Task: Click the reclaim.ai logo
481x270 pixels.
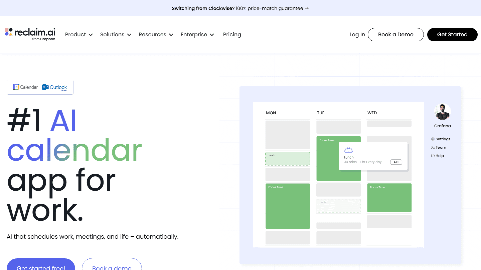Action: click(x=30, y=34)
